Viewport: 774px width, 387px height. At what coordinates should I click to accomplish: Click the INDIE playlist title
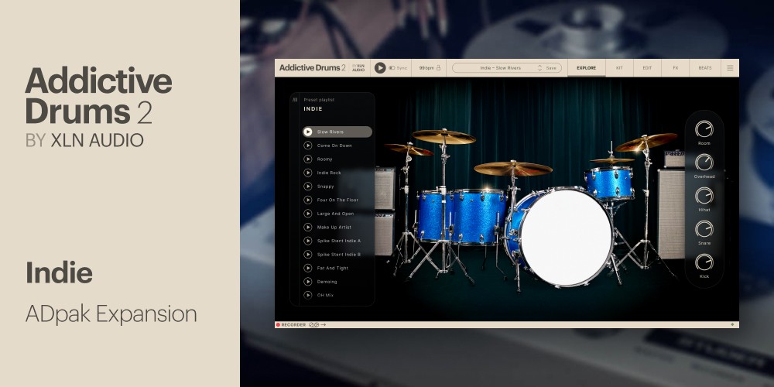(313, 108)
